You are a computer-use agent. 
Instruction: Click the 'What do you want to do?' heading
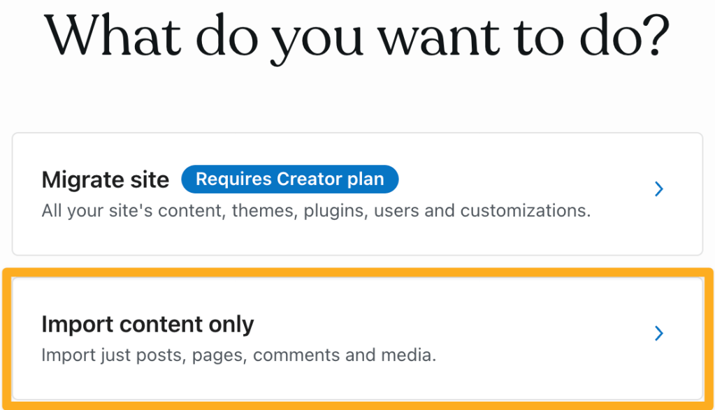point(357,35)
